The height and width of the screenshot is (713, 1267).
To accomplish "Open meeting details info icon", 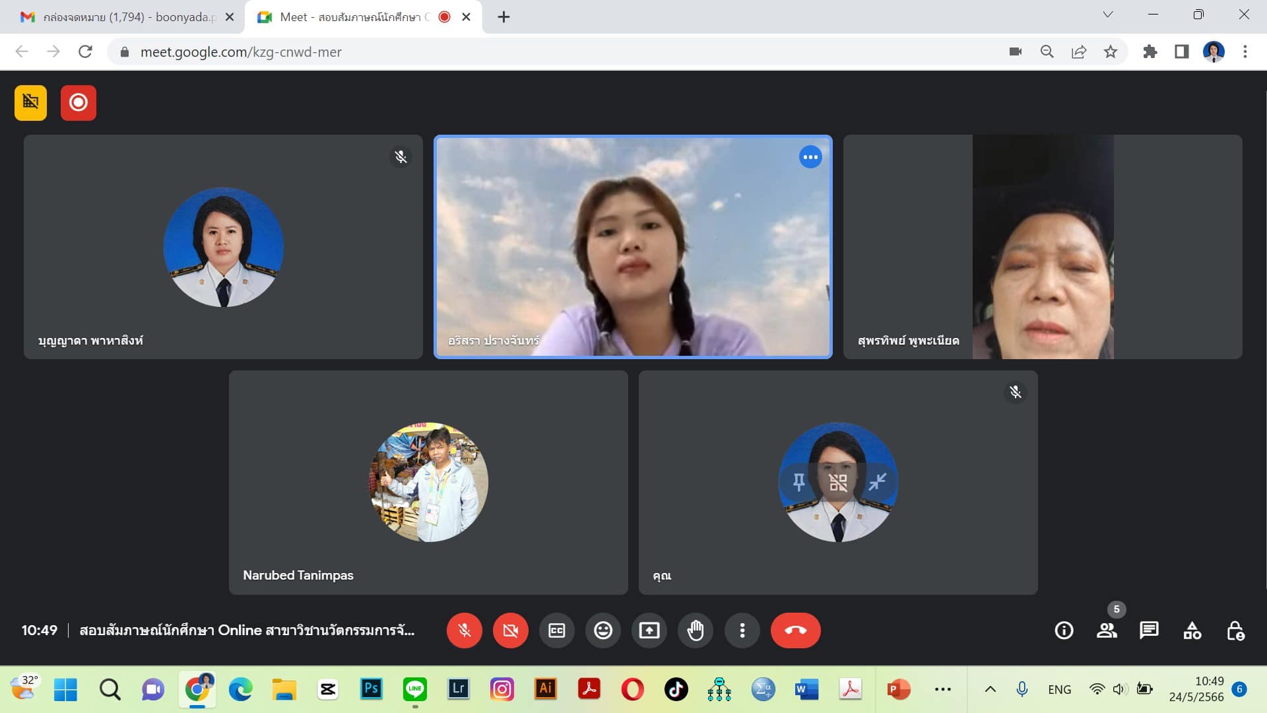I will (1064, 630).
